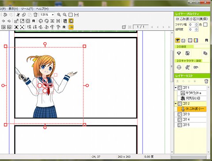Image resolution: width=212 pixels, height=161 pixels.
Task: Click the flip vertical icon
Action: (x=52, y=21)
